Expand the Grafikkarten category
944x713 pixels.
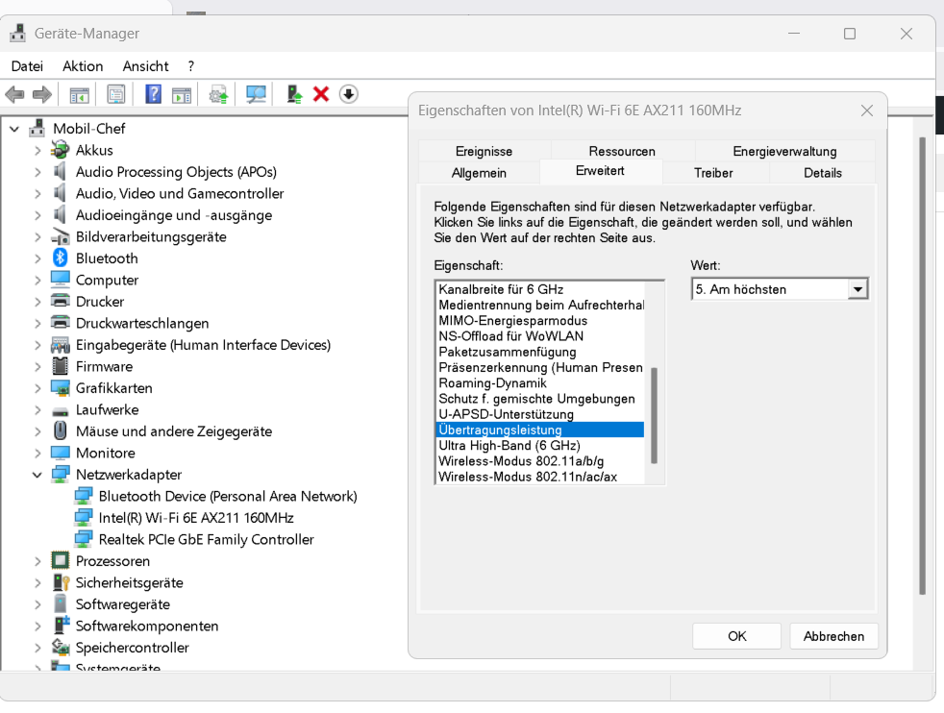(x=37, y=388)
